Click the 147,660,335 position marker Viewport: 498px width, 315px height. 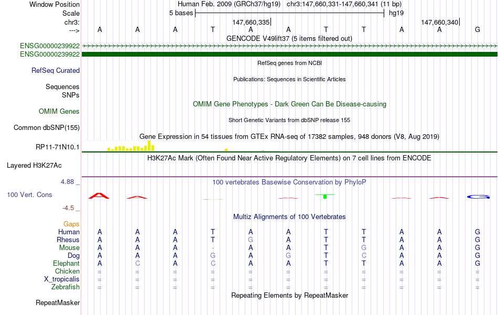pyautogui.click(x=252, y=22)
